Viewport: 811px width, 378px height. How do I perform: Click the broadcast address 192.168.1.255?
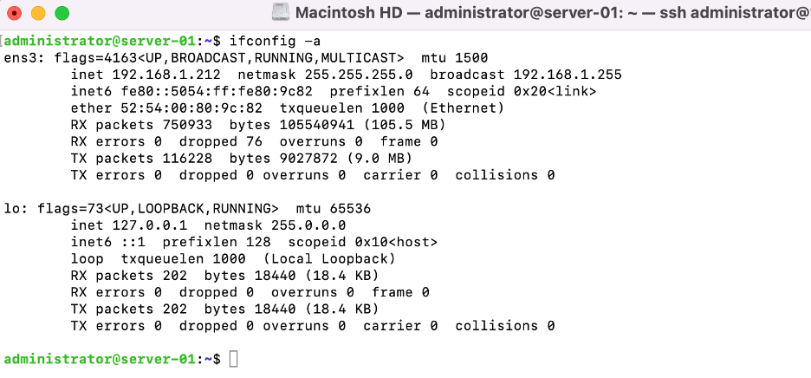(x=568, y=75)
